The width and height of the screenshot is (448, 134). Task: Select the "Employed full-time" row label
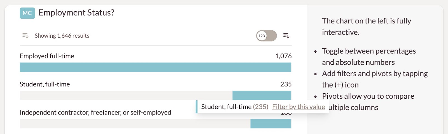tap(47, 56)
